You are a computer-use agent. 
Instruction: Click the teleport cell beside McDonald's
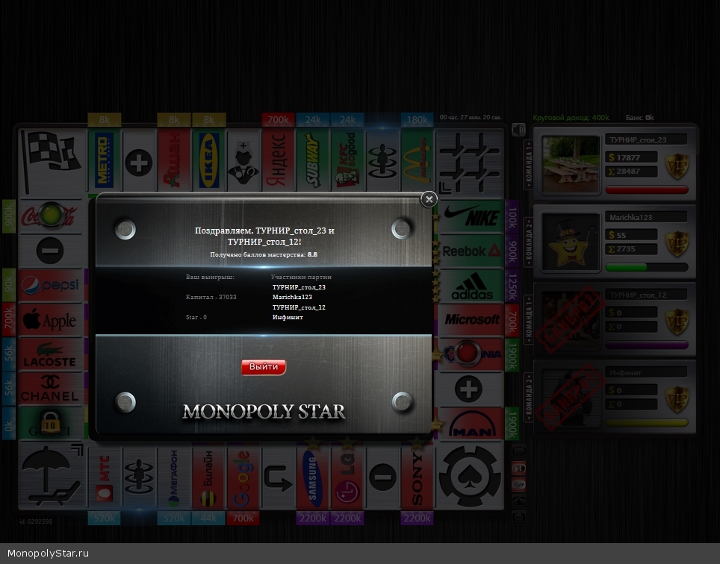tap(382, 160)
